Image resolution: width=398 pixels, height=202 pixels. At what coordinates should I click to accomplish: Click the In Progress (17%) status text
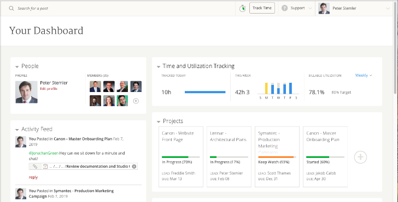(x=225, y=162)
